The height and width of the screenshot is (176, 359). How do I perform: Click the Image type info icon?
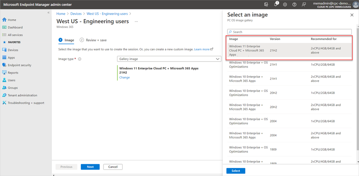(x=80, y=59)
